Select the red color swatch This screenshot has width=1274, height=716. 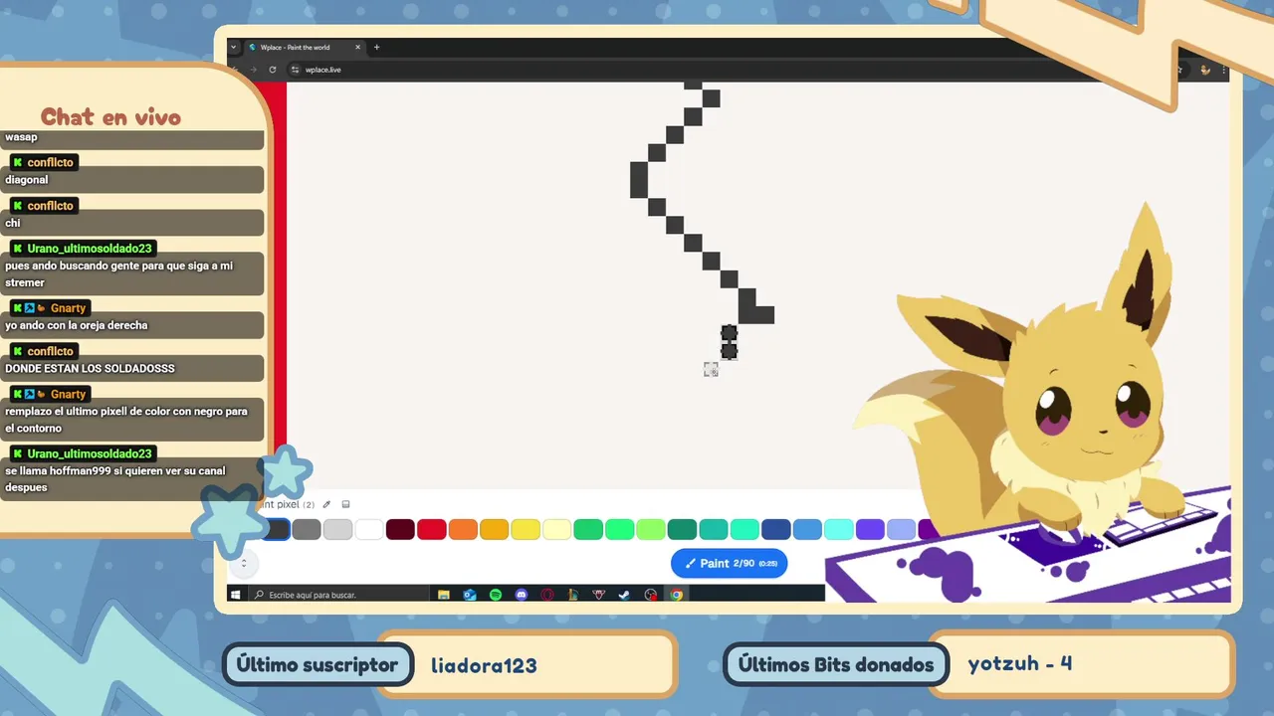click(431, 529)
